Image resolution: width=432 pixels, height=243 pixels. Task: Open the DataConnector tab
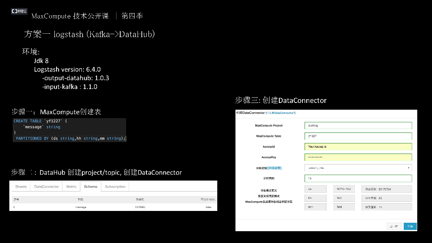tap(46, 186)
